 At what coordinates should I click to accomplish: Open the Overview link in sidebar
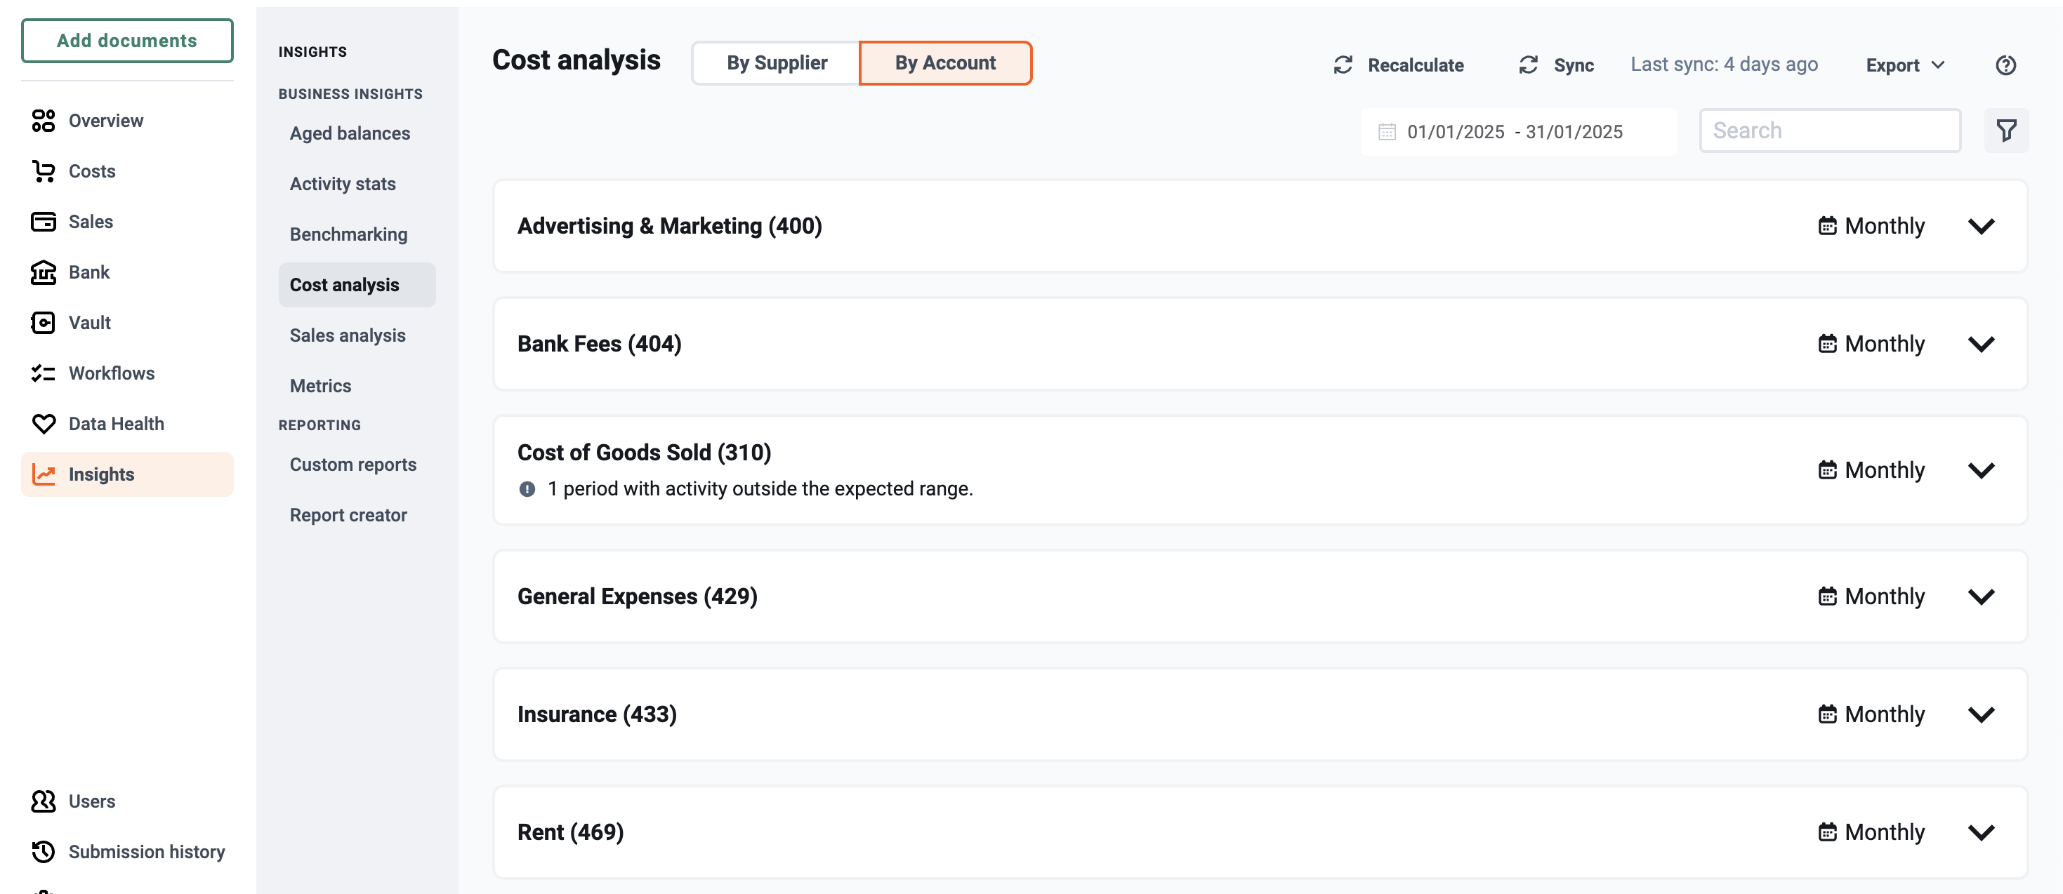click(106, 121)
